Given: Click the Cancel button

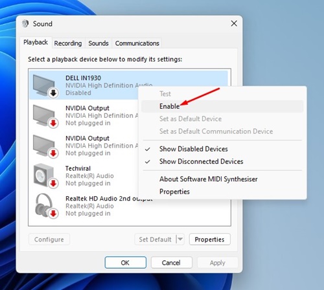Looking at the screenshot, I should pos(171,263).
